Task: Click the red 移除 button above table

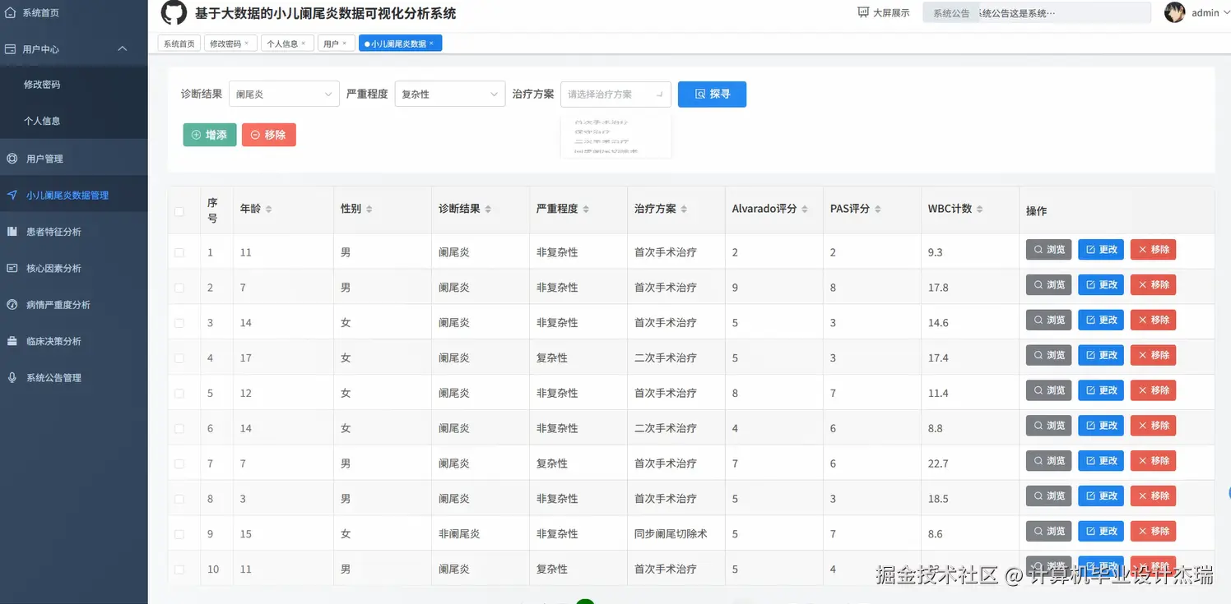Action: (x=268, y=135)
